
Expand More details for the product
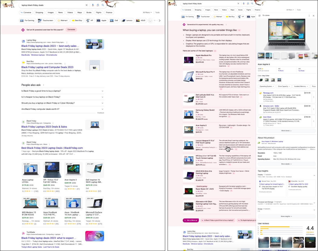click(x=286, y=164)
